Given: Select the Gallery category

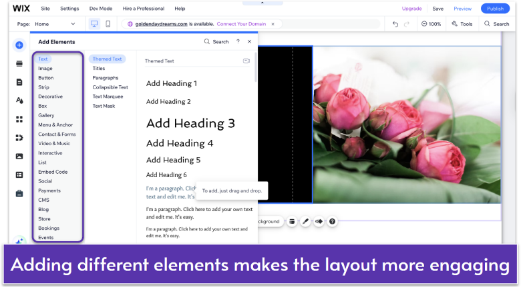Looking at the screenshot, I should click(x=46, y=115).
